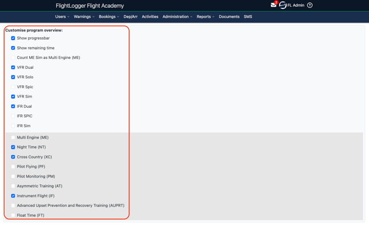Image resolution: width=369 pixels, height=225 pixels.
Task: Uncheck IFR Dual checkbox
Action: 13,106
